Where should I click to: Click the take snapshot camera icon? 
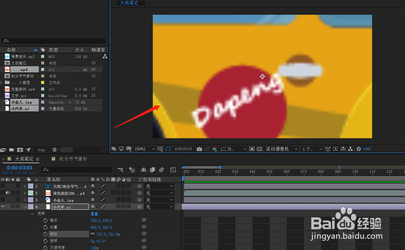199,149
